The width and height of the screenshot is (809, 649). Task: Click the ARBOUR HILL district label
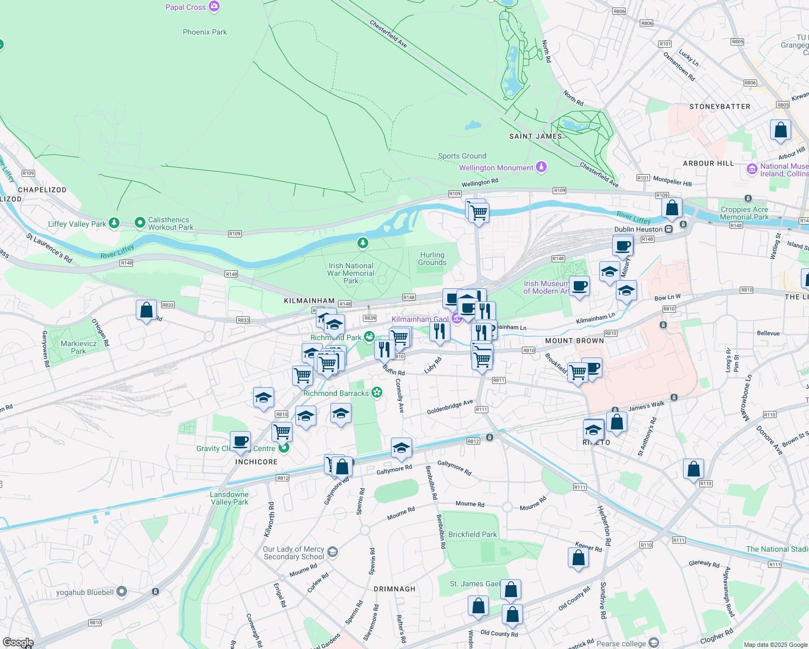pyautogui.click(x=708, y=163)
